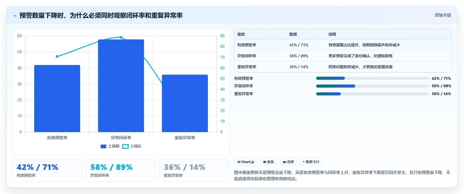
Task: Select the blue 有效预警率 bar in the chart
Action: 57,99
